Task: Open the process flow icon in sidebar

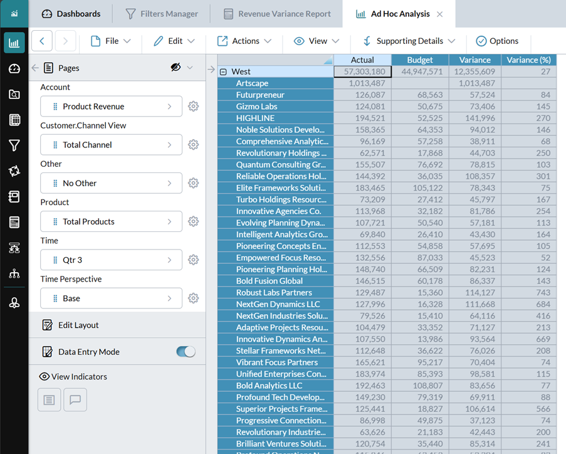Action: [x=14, y=248]
